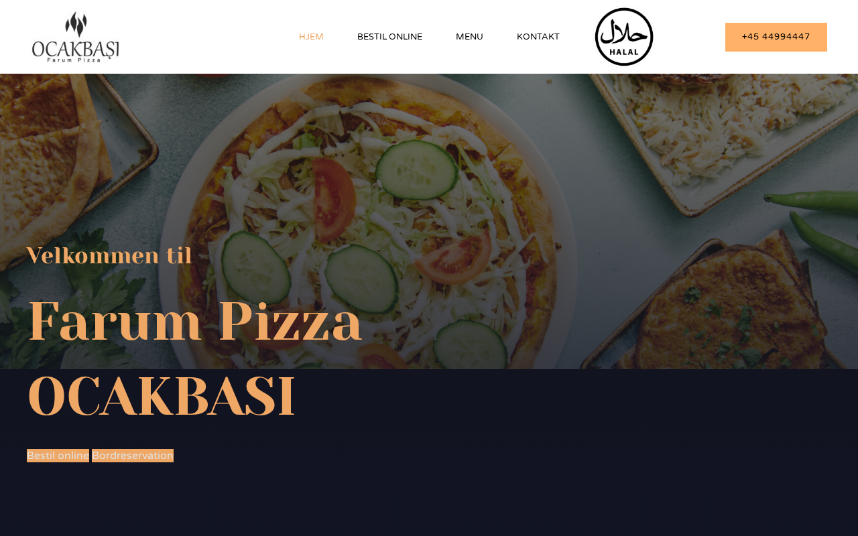This screenshot has height=536, width=858.
Task: Click the upright tomato slice on pizza
Action: coord(334,199)
